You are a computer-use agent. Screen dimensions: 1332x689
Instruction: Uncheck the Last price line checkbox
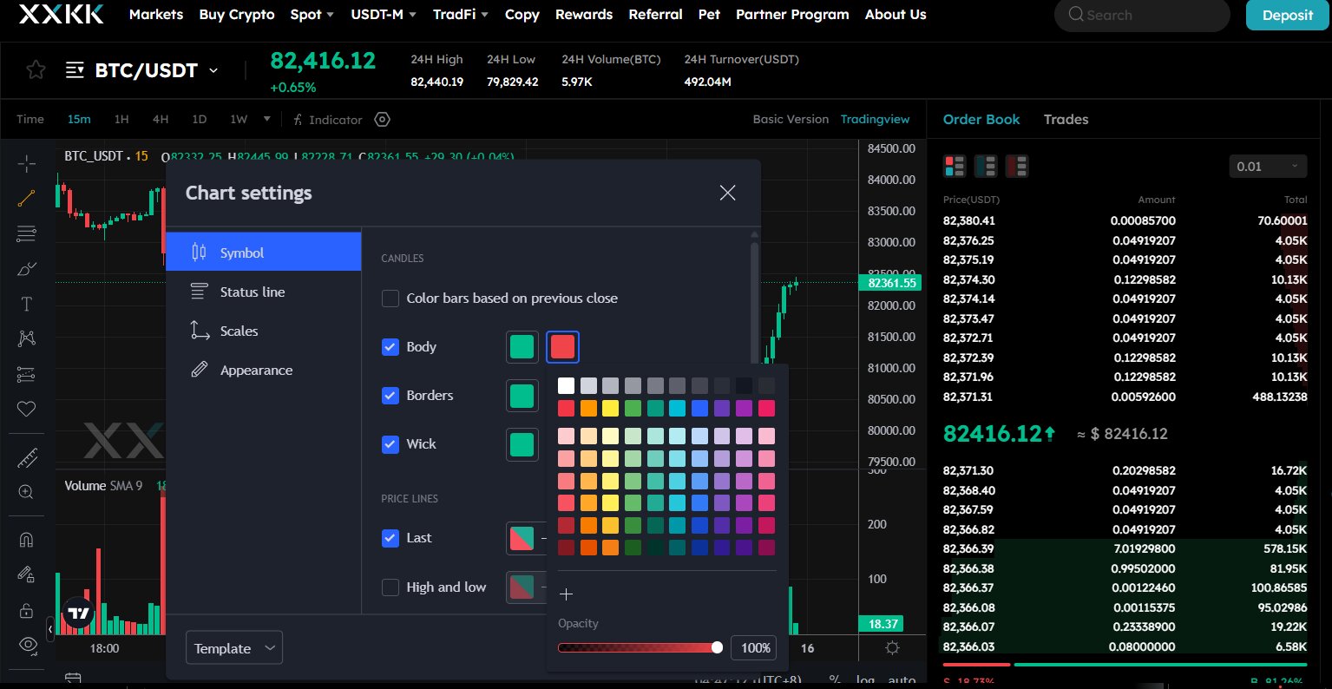[x=390, y=538]
